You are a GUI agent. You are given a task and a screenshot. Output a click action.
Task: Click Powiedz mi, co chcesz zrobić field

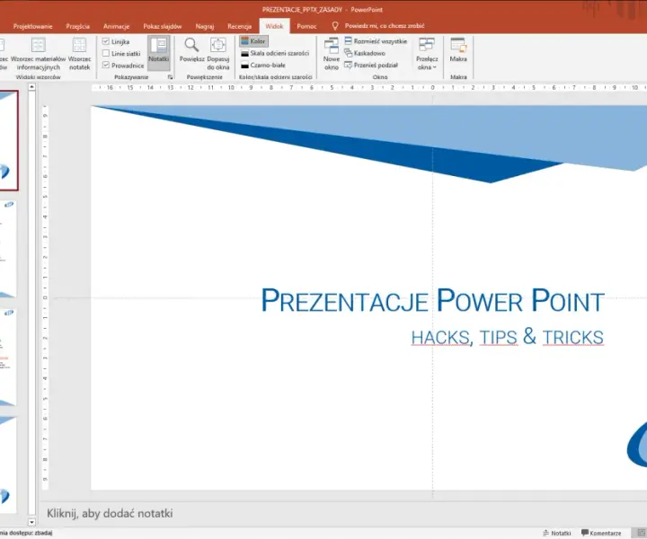385,26
